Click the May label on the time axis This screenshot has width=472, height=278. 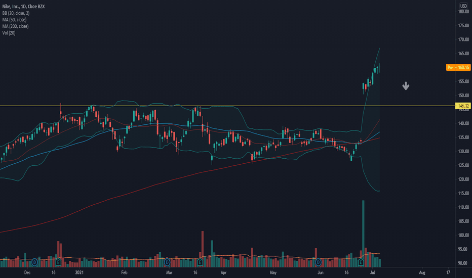[x=273, y=272]
